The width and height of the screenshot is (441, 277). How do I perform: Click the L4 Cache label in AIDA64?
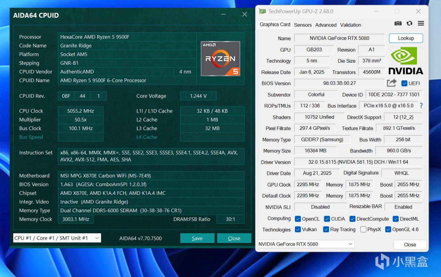(x=147, y=137)
